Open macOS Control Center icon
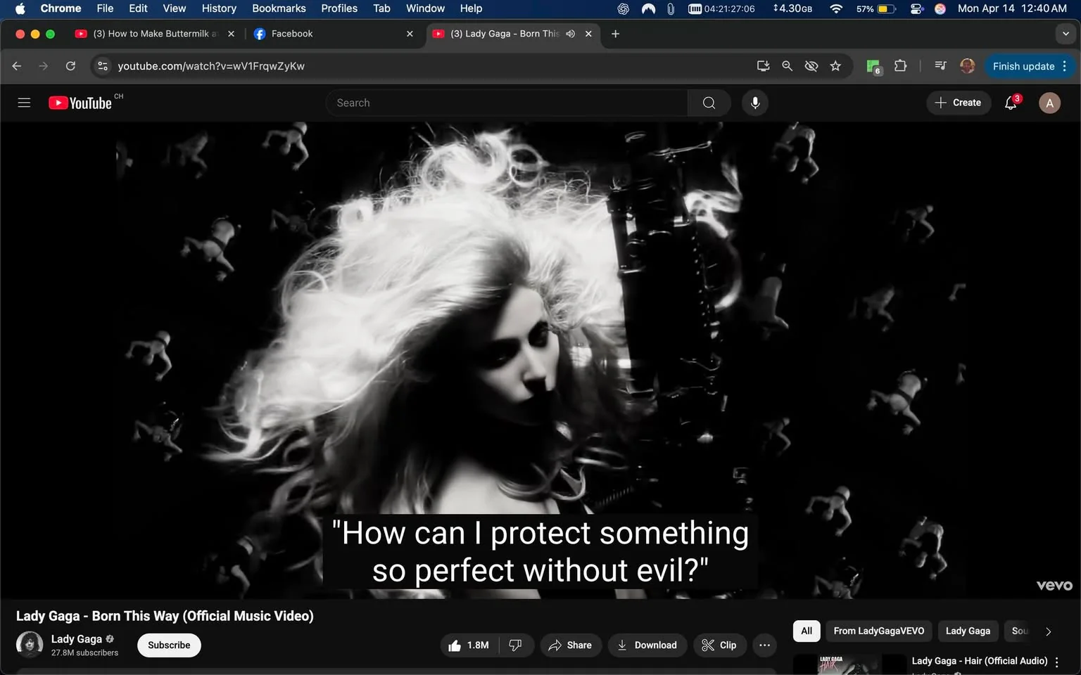The height and width of the screenshot is (675, 1081). pos(916,8)
